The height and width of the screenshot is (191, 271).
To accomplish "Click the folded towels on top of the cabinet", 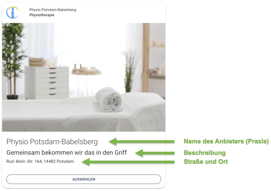I will [x=37, y=62].
